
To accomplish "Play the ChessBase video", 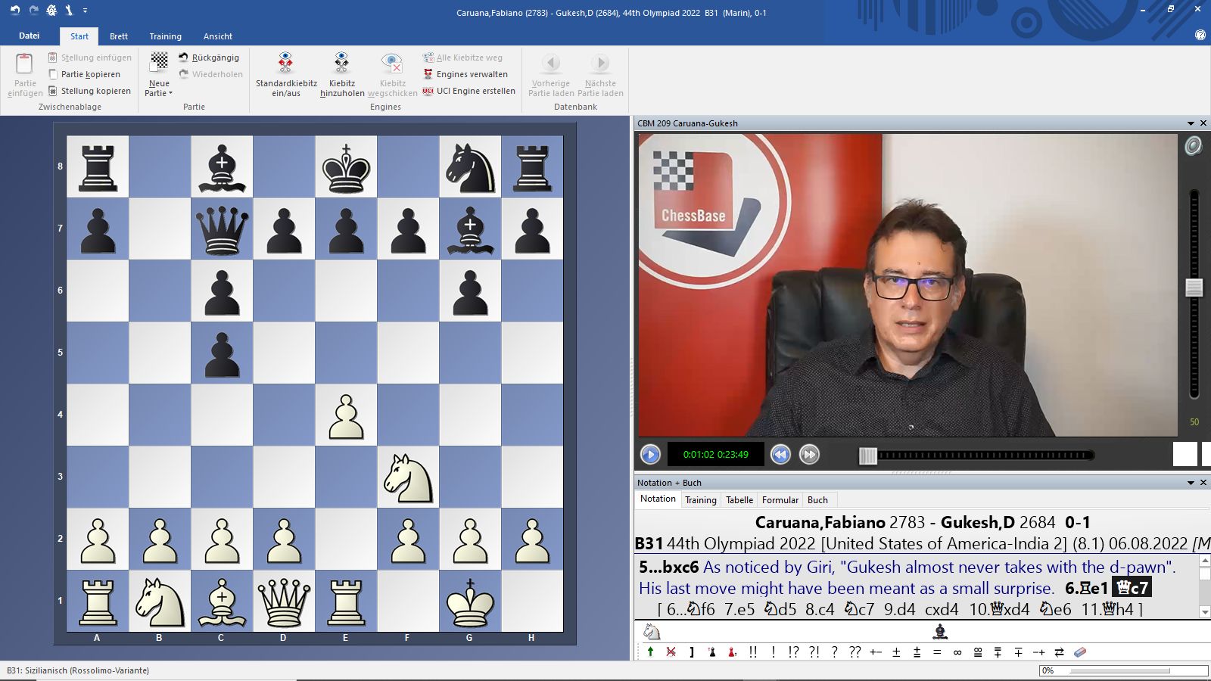I will (x=650, y=454).
